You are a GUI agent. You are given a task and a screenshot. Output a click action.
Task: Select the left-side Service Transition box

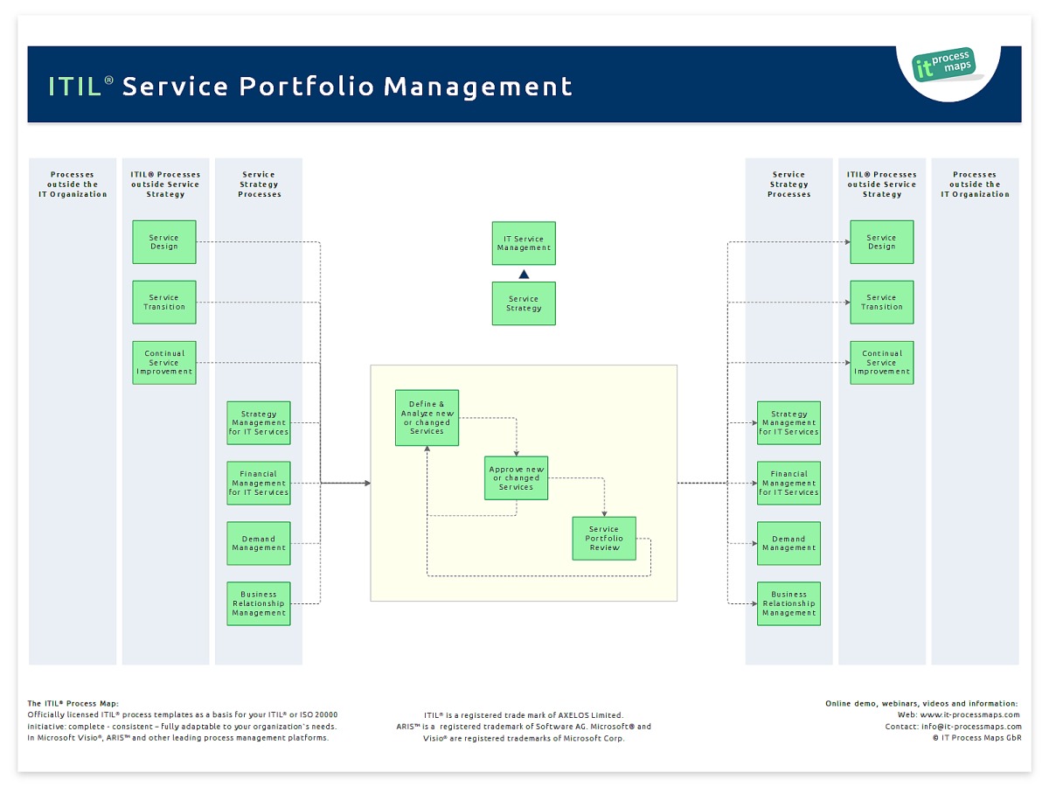[x=164, y=303]
